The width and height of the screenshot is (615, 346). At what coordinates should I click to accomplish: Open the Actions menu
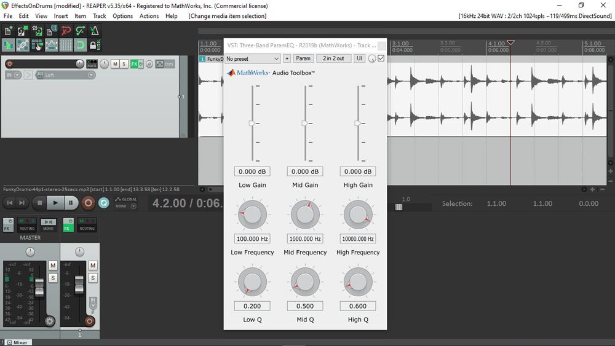click(x=149, y=16)
